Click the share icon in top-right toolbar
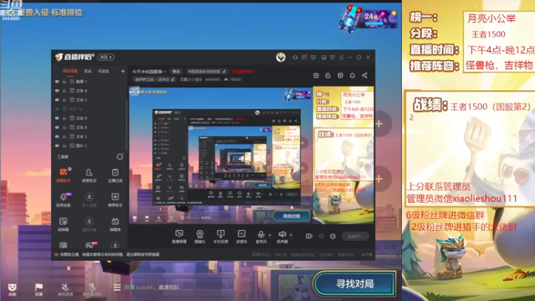The image size is (535, 301). 364,76
